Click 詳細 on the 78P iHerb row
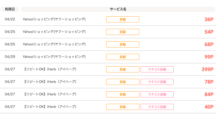222x114 pixels. pos(122,82)
